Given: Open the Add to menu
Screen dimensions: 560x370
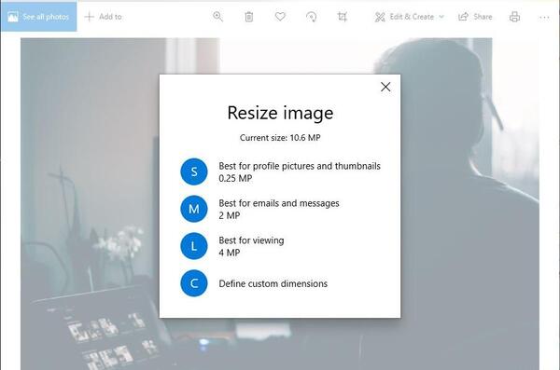Looking at the screenshot, I should [104, 17].
